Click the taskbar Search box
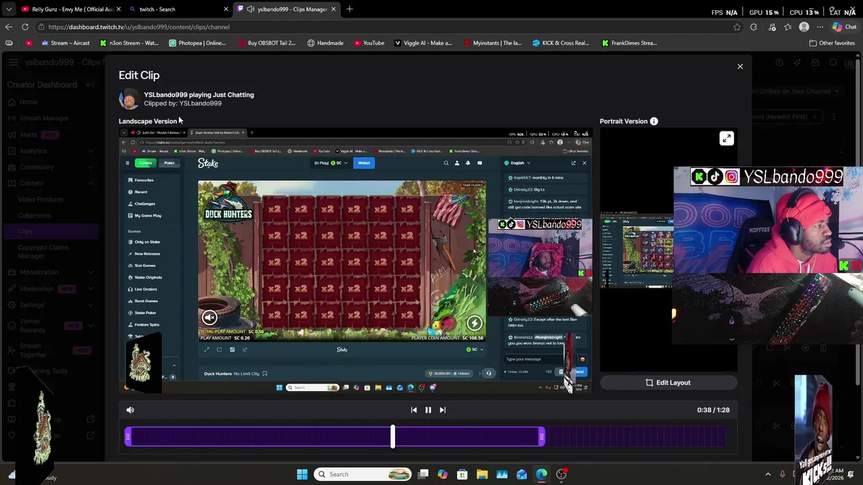Screen dimensions: 863x485 click(363, 474)
